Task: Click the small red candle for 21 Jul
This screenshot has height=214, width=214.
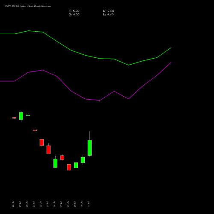Action: coord(35,130)
